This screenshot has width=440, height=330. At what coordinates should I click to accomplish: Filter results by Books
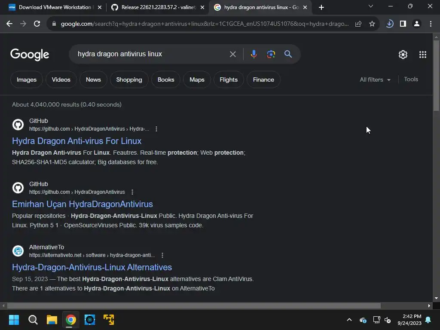click(x=166, y=79)
